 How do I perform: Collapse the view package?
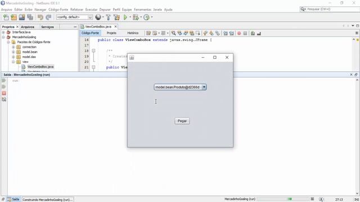[x=13, y=62]
